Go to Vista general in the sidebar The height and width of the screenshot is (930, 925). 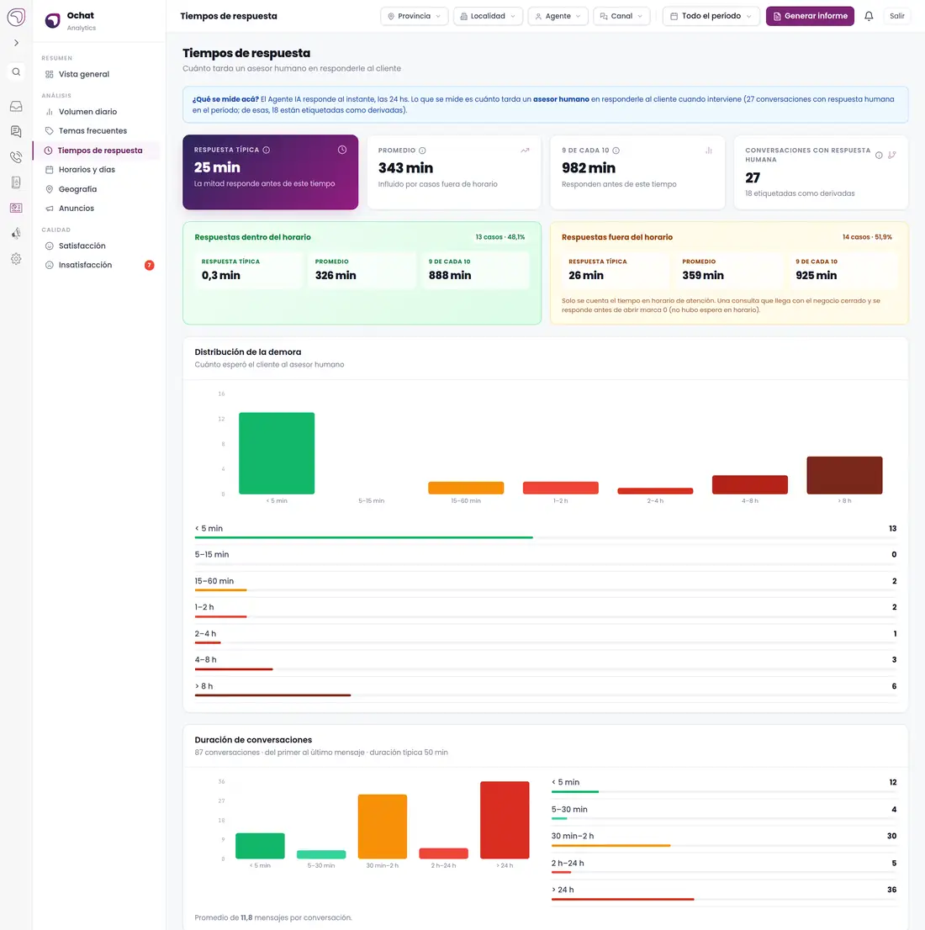click(x=96, y=74)
